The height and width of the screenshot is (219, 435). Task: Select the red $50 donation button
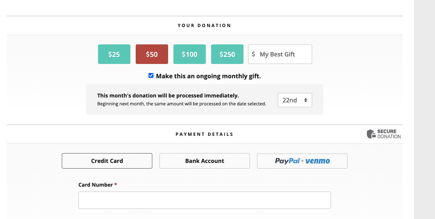152,54
